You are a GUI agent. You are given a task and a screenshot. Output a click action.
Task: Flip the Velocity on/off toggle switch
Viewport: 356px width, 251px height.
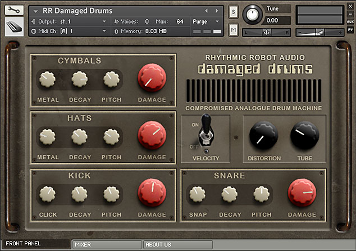click(x=206, y=131)
